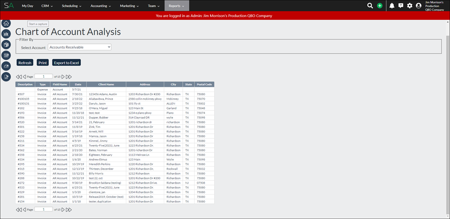
Task: Expand the Team menu
Action: tap(154, 6)
